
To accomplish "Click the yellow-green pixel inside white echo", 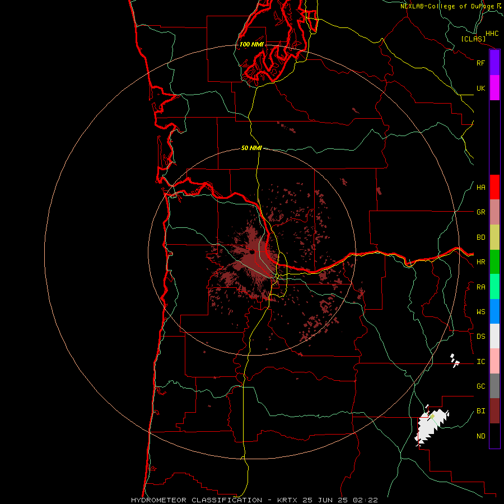I will [x=432, y=416].
